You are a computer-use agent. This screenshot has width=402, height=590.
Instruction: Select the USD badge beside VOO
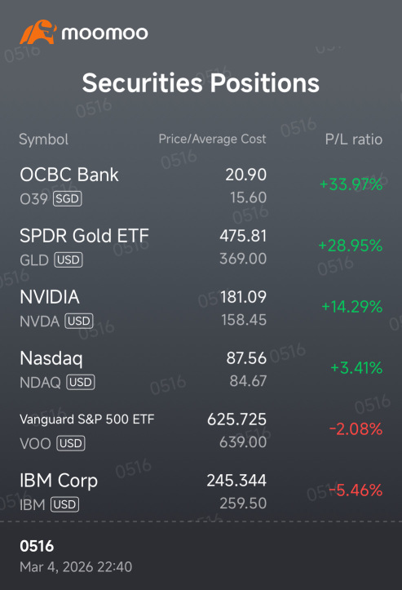click(x=71, y=443)
